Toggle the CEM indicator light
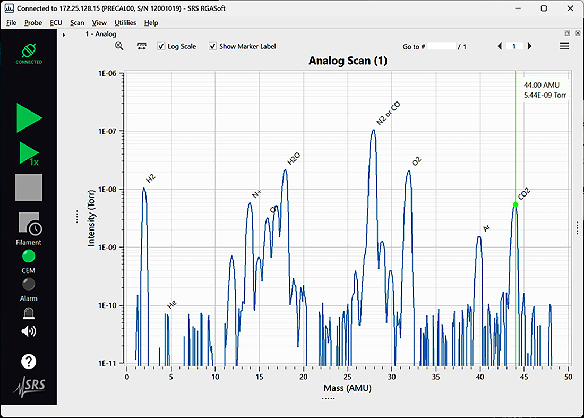 (x=29, y=284)
